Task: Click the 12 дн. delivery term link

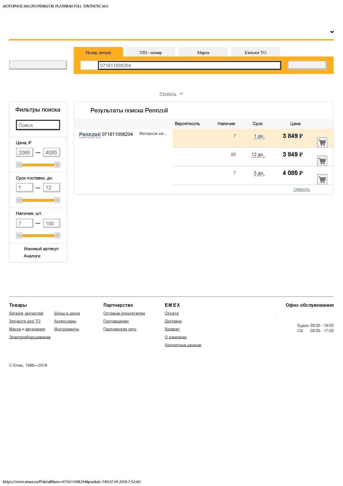Action: pos(258,155)
